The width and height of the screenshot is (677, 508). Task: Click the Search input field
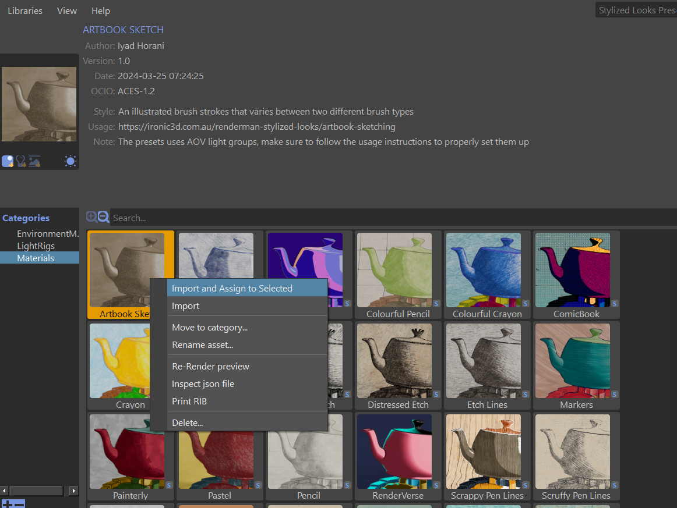(x=394, y=218)
